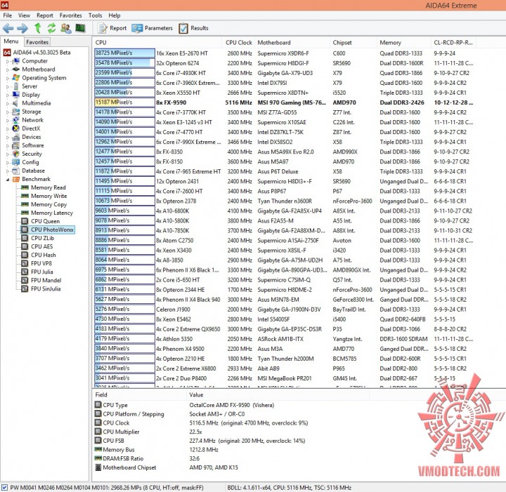
Task: Refresh the page with green arrows icon
Action: click(x=51, y=28)
